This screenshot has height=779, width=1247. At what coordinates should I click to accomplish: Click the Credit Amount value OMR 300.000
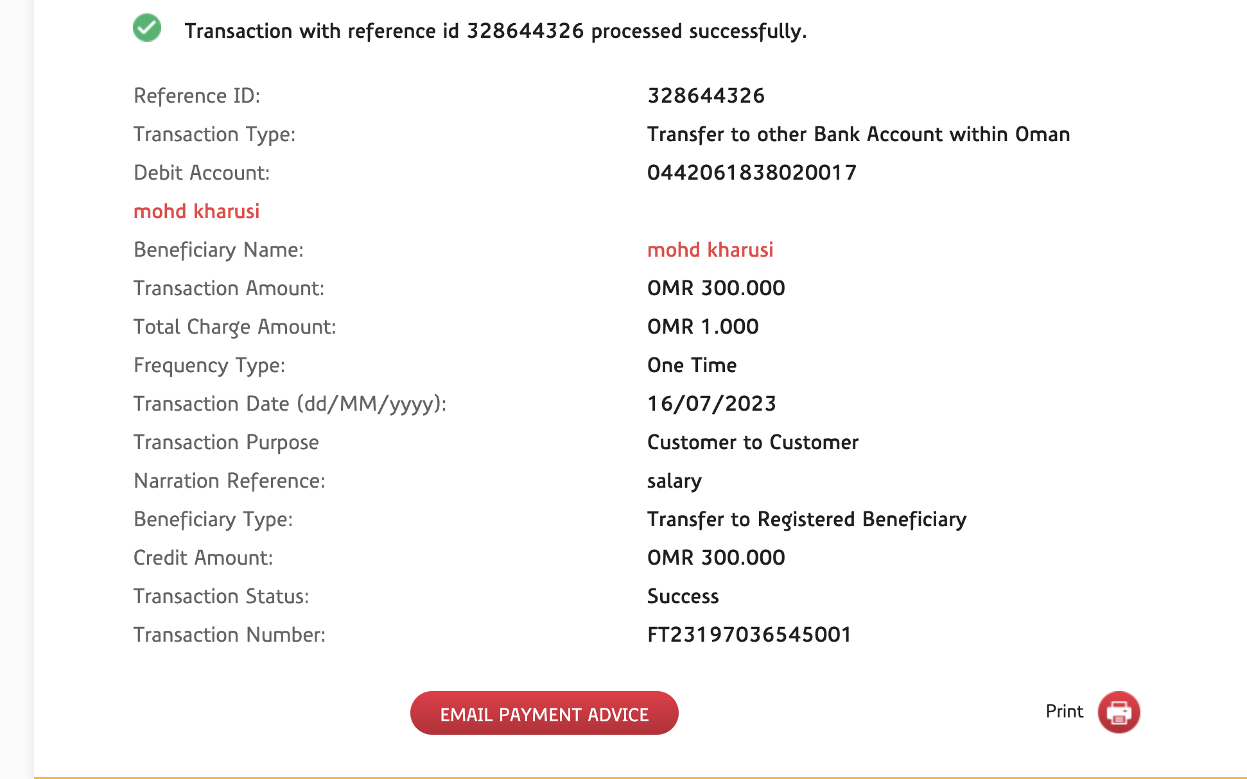[x=716, y=558]
